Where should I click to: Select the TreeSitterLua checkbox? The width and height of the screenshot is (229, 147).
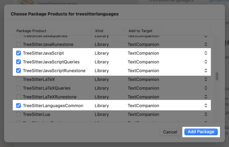[x=18, y=114]
